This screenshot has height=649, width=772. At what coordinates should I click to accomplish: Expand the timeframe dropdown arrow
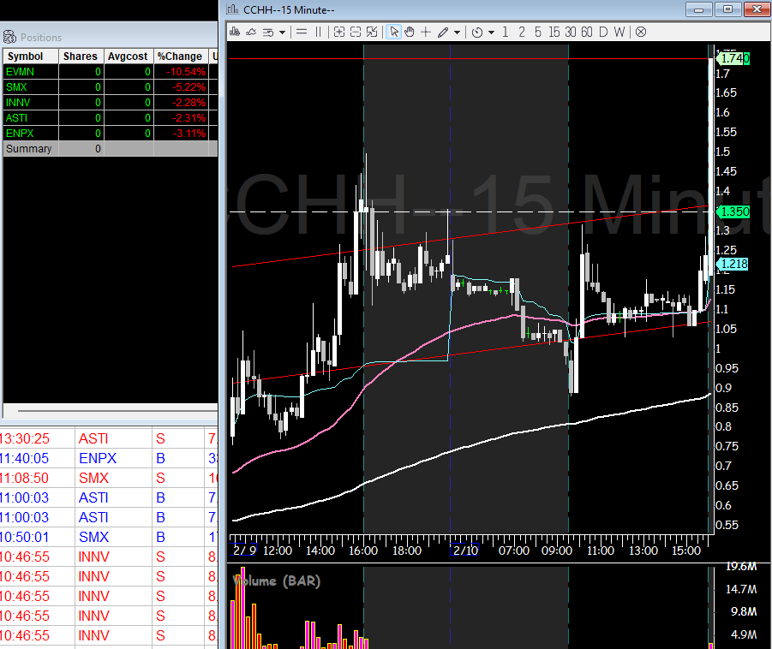[x=491, y=33]
